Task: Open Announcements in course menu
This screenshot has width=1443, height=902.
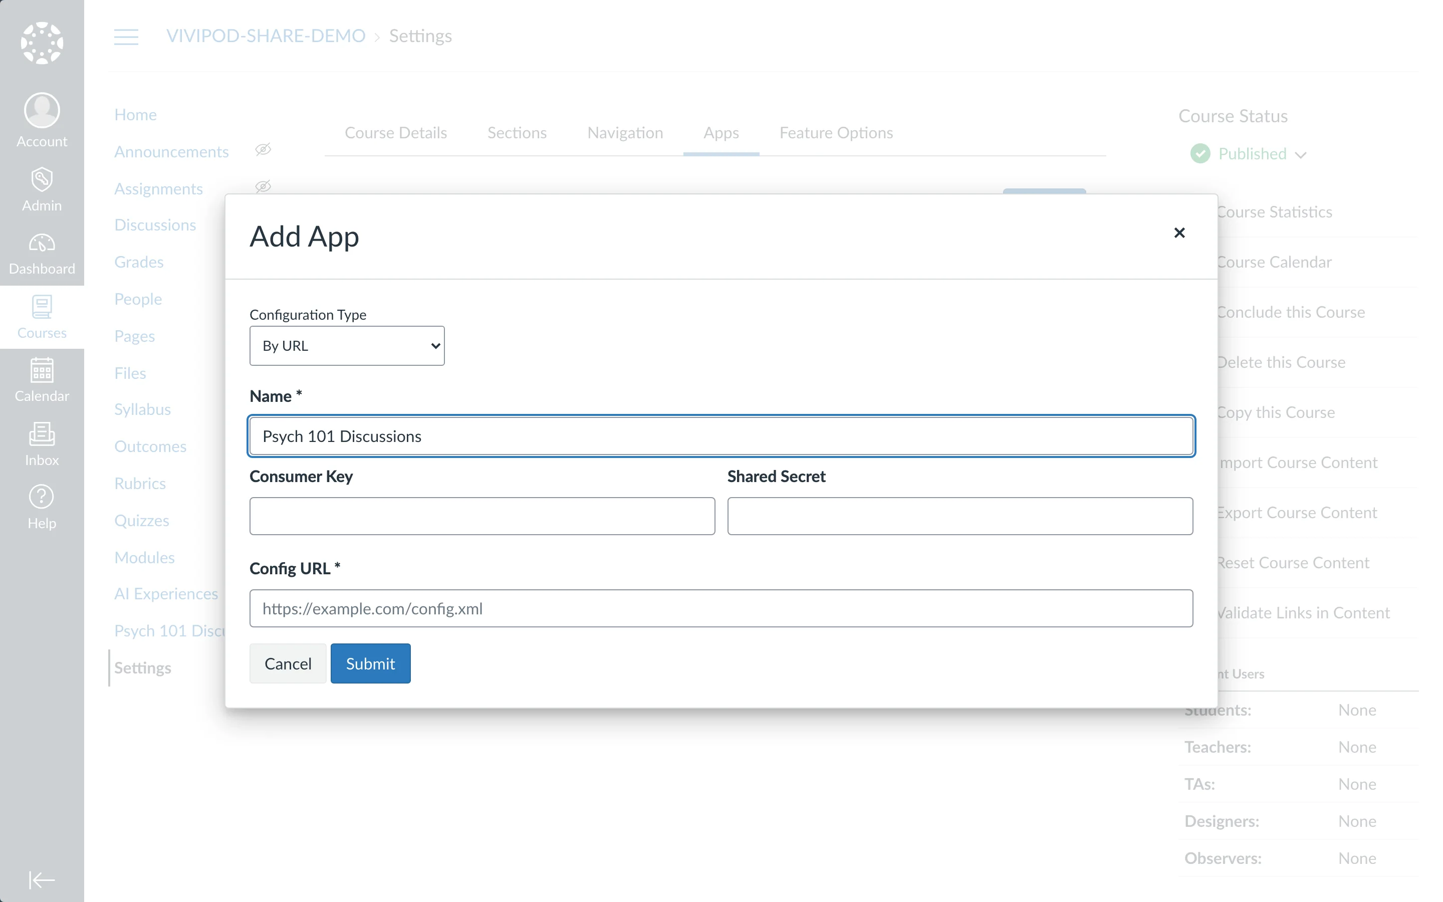Action: click(171, 151)
